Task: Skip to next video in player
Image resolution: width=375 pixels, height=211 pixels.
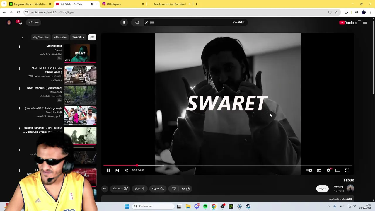Action: point(117,170)
